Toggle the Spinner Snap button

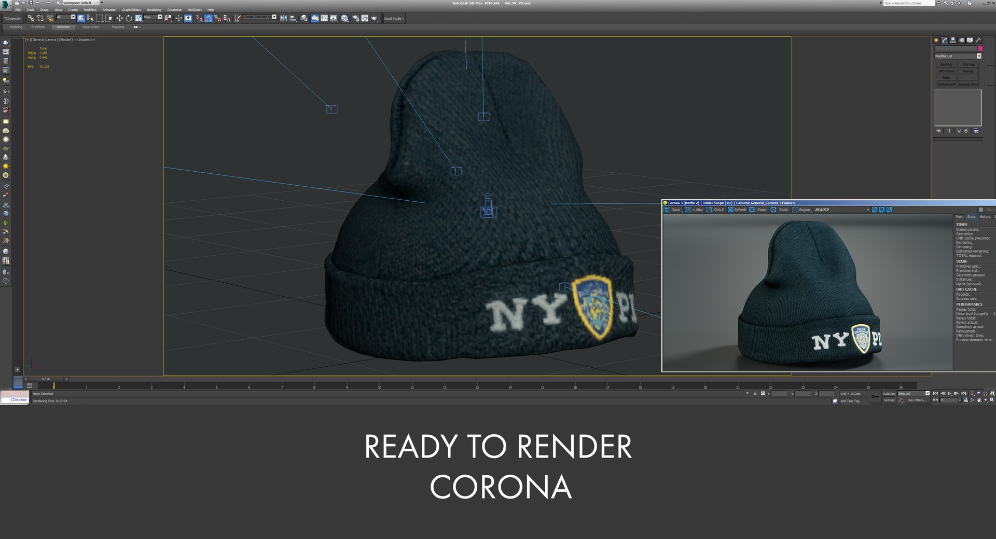click(227, 18)
